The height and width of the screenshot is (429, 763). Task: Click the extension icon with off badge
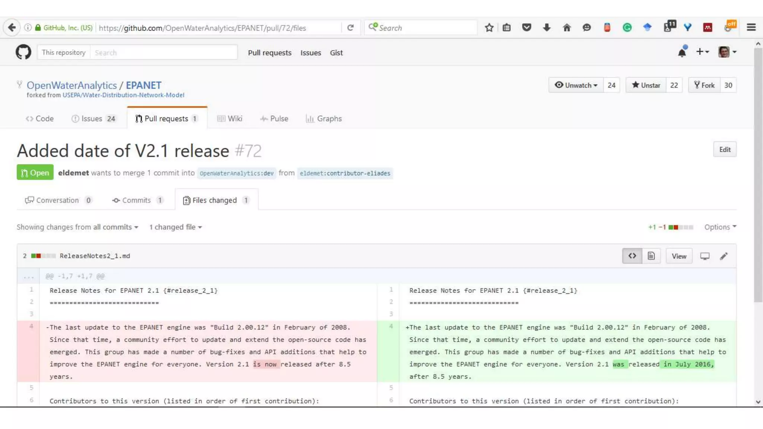(730, 26)
